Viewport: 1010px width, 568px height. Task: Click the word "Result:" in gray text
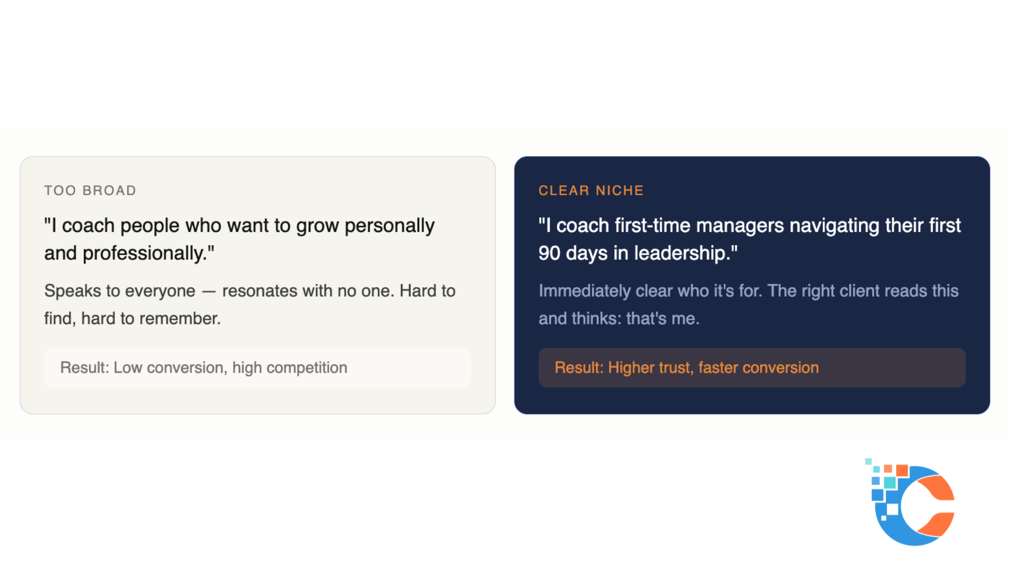pos(84,368)
